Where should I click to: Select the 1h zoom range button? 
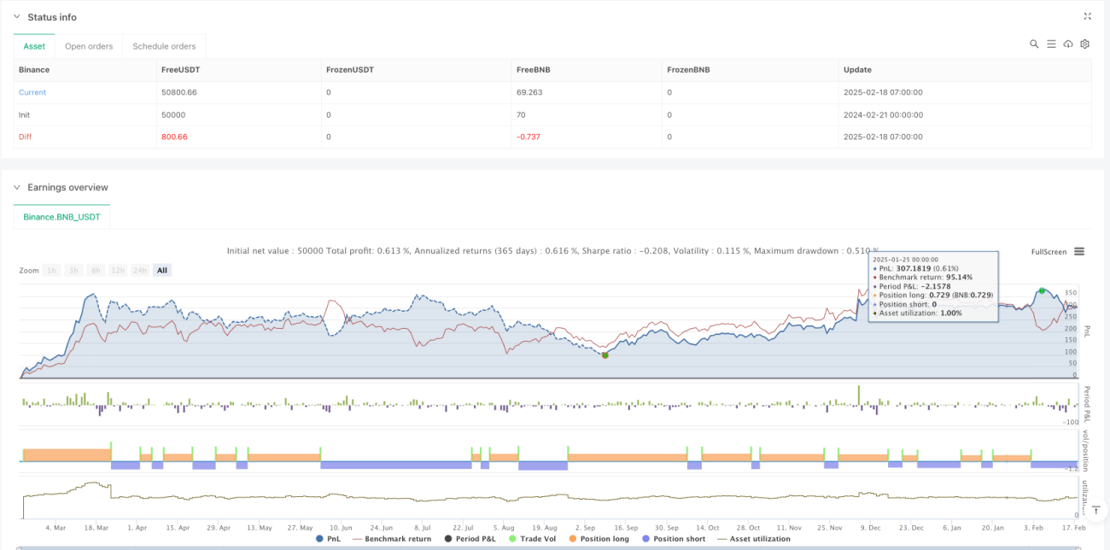pyautogui.click(x=52, y=270)
